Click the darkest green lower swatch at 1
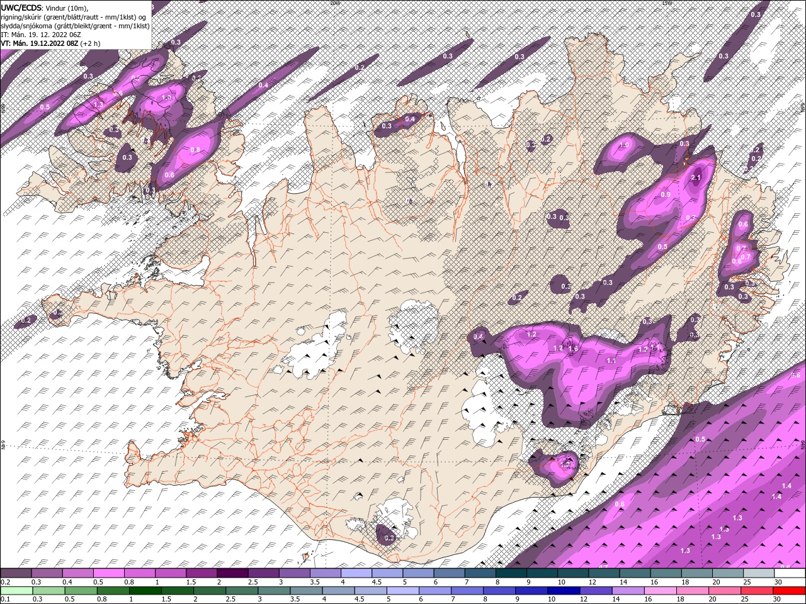Viewport: 806px width, 604px height. pos(144,591)
